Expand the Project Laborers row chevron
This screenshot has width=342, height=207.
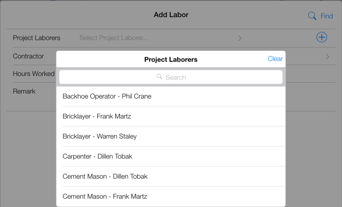240,38
